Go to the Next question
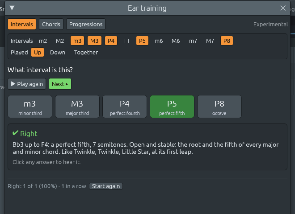295x214 pixels. (60, 84)
